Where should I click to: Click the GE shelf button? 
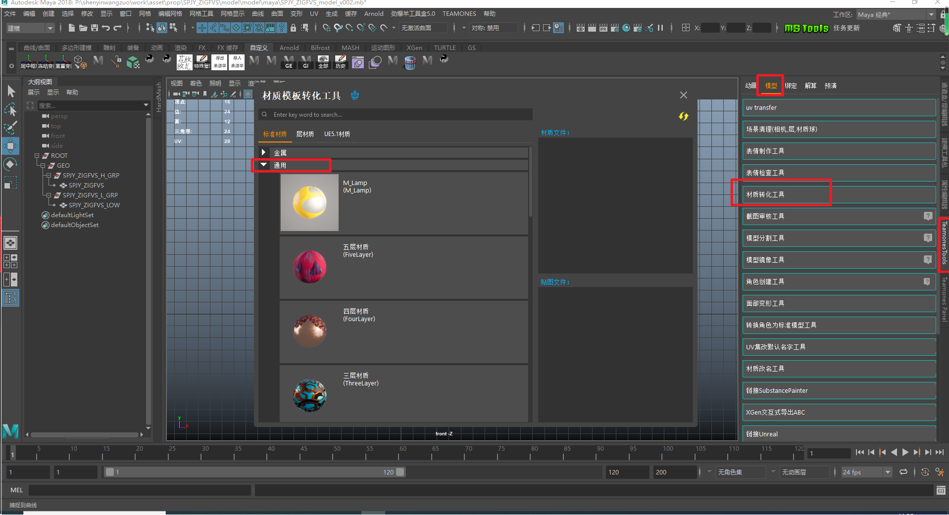[289, 62]
